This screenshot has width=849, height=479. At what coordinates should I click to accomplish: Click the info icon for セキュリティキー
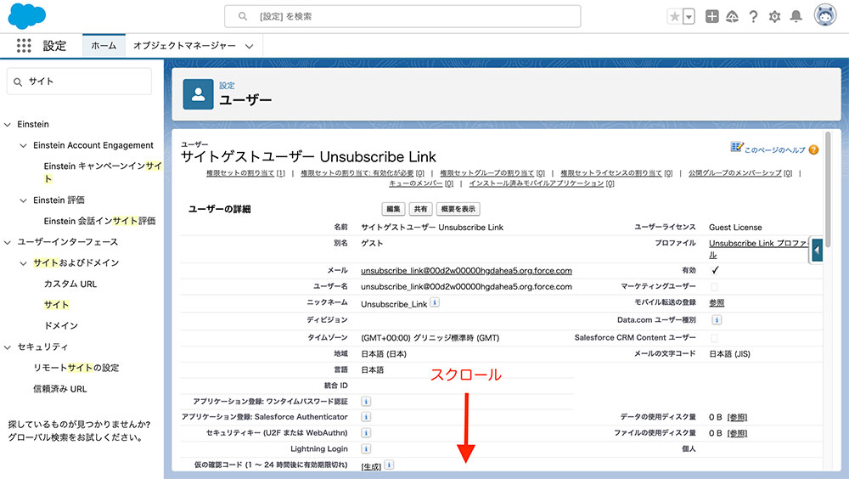coord(366,432)
